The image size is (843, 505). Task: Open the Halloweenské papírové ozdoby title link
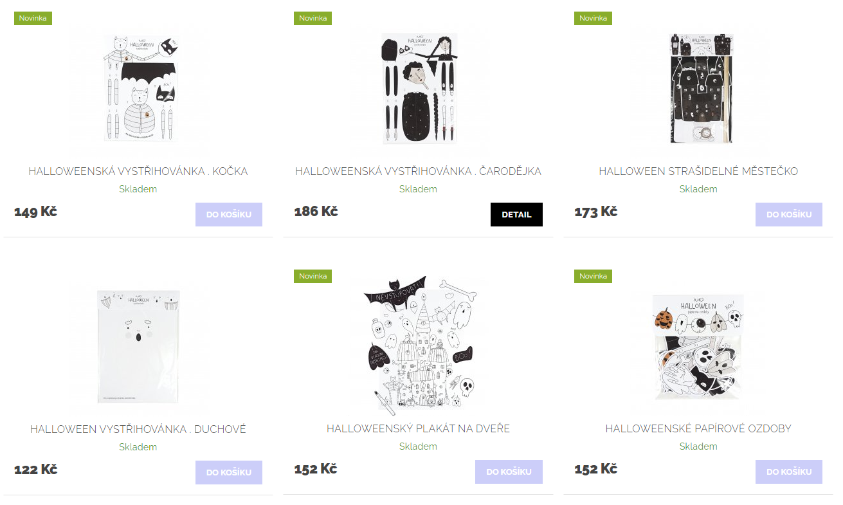coord(698,428)
